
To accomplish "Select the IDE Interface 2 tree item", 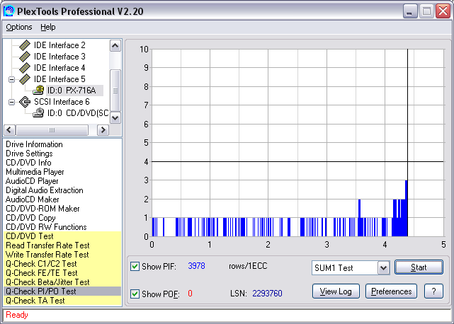I will (x=59, y=45).
